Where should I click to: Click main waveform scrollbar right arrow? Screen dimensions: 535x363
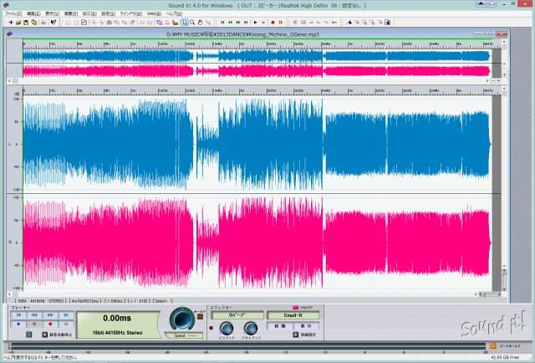tap(476, 294)
